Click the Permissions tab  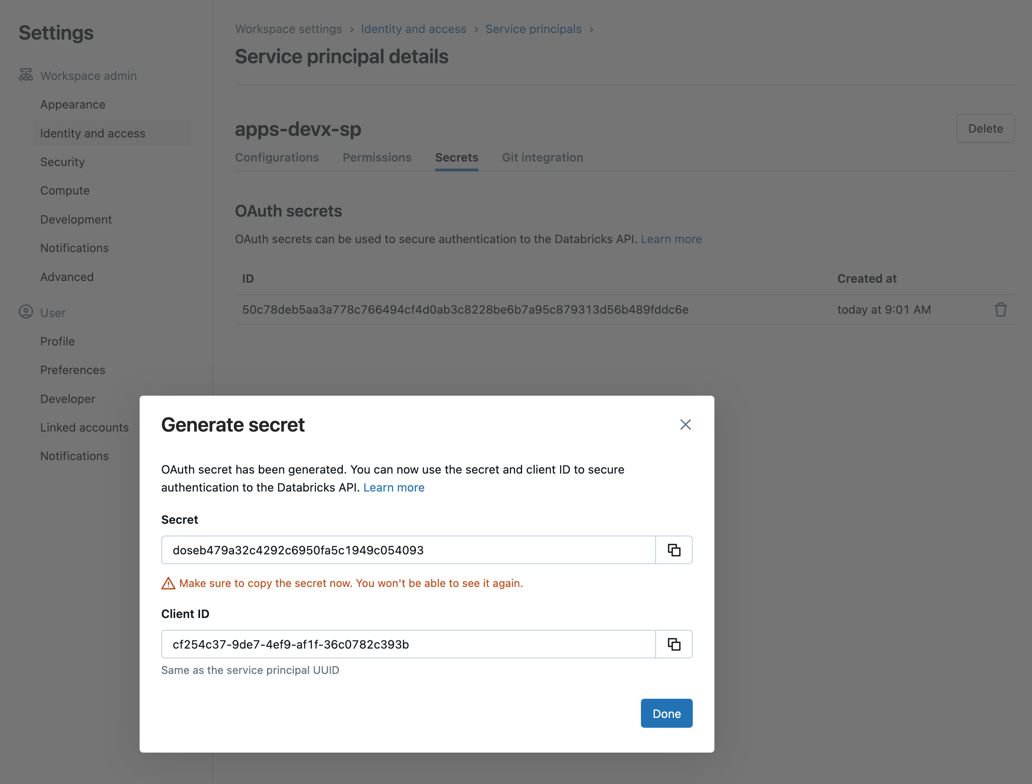point(377,157)
